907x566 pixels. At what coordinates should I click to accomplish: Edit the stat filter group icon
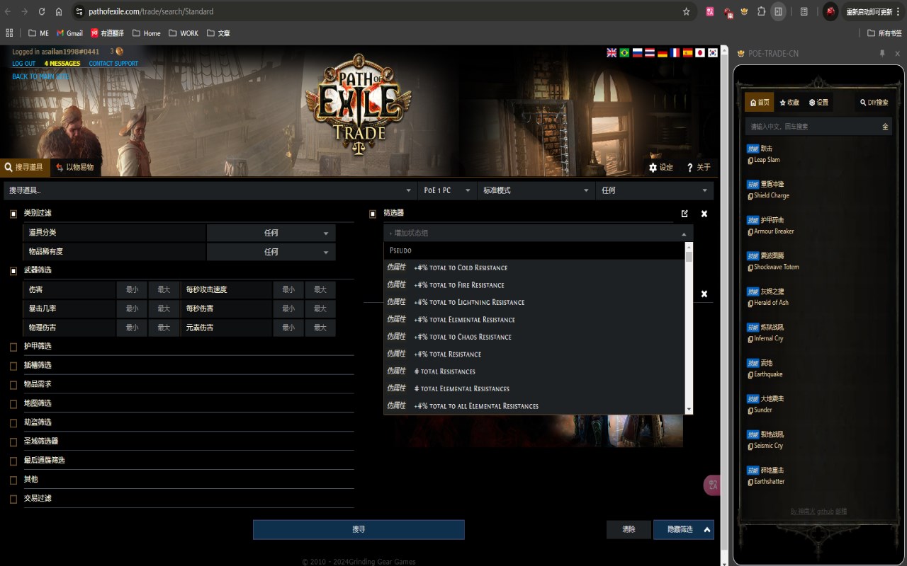685,213
